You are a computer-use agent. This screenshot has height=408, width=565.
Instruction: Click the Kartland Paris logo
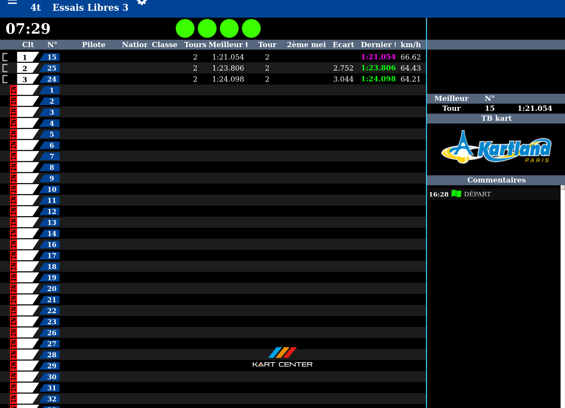coord(496,147)
